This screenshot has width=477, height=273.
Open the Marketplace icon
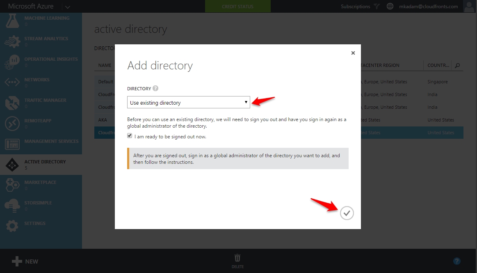(12, 185)
